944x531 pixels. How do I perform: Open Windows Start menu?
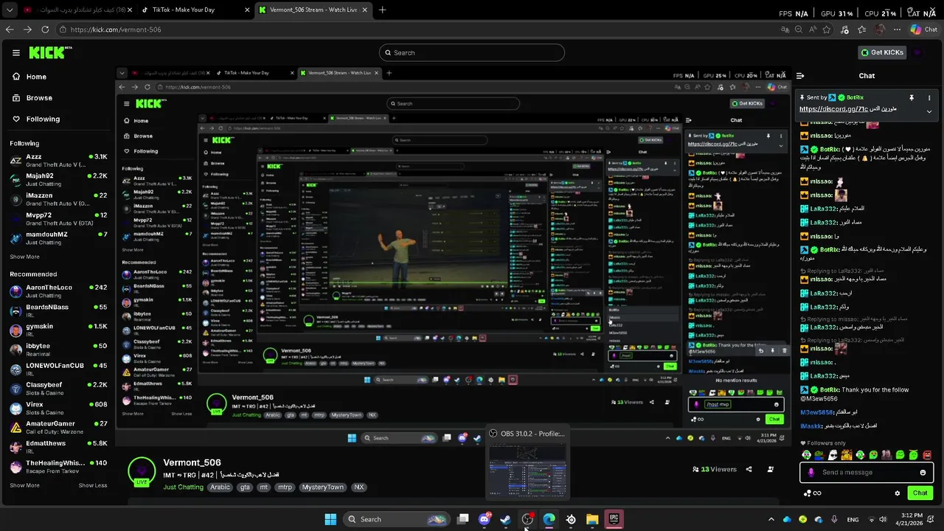coord(330,519)
